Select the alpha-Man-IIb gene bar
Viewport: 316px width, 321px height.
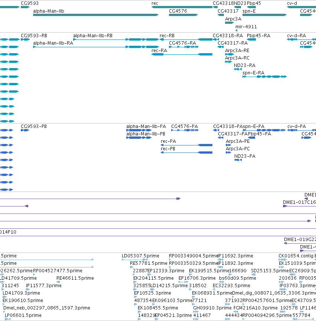coord(96,15)
